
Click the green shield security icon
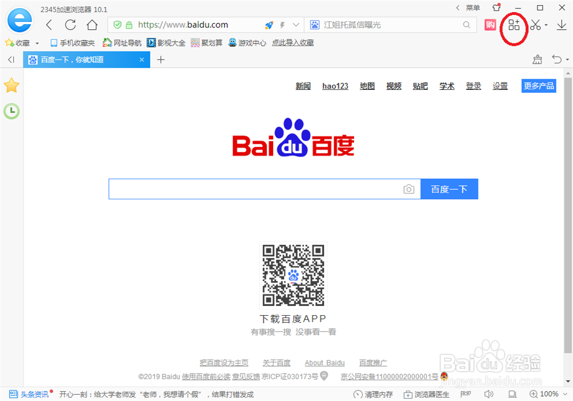tap(117, 25)
